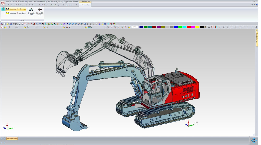This screenshot has height=145, width=261.
Task: Pick the olive color swatch
Action: [x=163, y=27]
